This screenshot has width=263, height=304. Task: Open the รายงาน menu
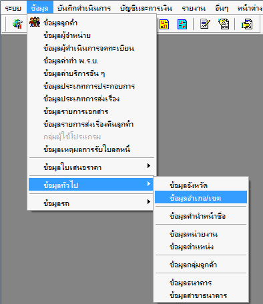194,8
